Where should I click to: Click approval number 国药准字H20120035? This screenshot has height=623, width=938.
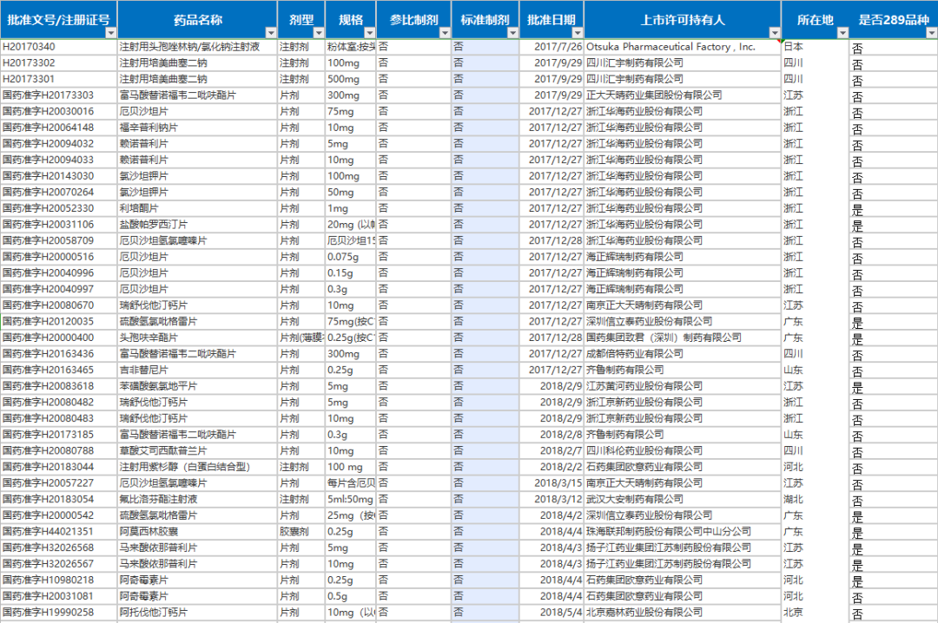(59, 321)
